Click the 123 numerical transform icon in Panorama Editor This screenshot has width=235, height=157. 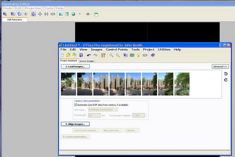pyautogui.click(x=53, y=14)
